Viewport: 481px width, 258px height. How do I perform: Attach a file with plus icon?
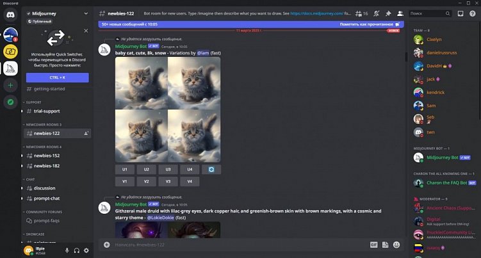click(x=107, y=245)
